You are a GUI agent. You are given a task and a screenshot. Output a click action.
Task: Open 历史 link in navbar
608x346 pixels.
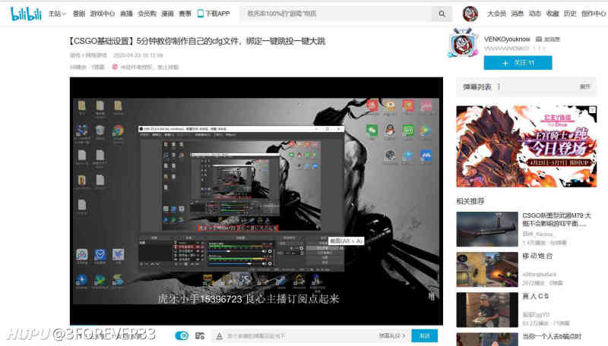(570, 14)
